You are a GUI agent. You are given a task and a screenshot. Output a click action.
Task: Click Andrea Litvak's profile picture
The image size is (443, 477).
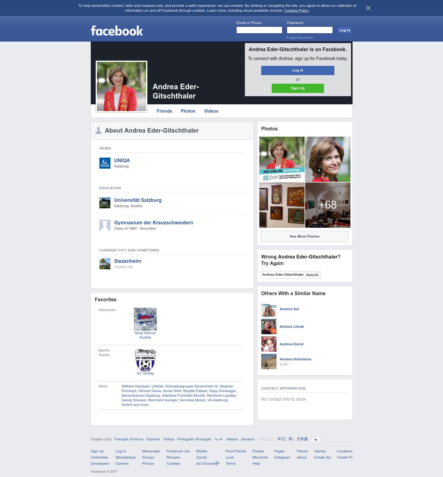coord(269,327)
